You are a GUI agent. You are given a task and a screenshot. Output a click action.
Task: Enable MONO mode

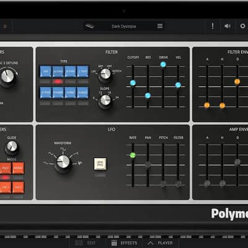[x=18, y=168]
